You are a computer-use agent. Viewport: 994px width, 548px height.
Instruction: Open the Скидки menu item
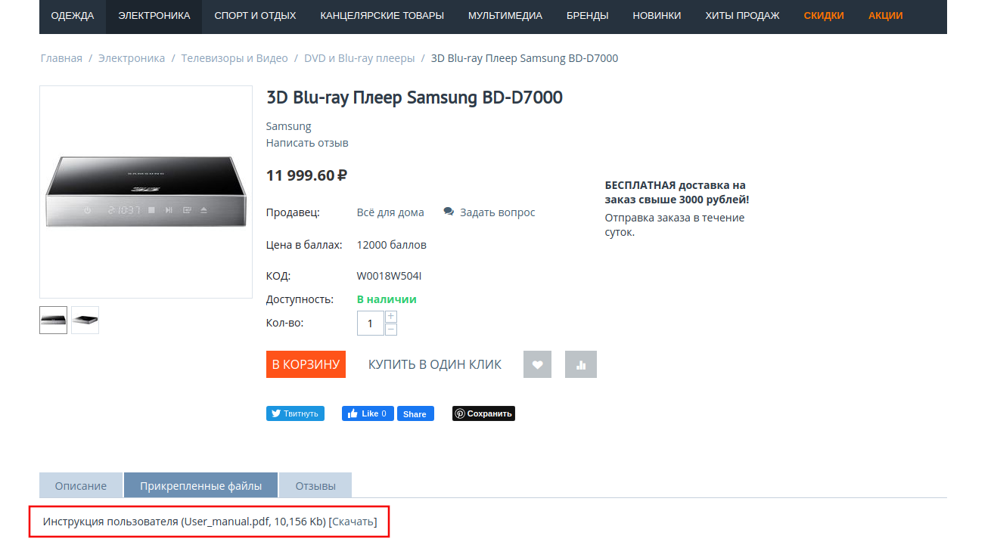(824, 16)
